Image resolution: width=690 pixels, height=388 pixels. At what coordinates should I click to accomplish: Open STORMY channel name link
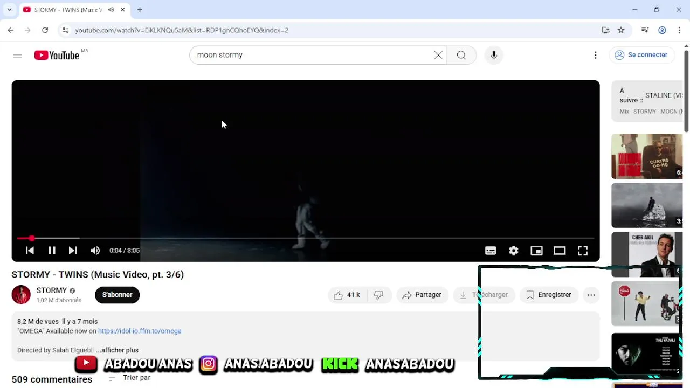52,290
